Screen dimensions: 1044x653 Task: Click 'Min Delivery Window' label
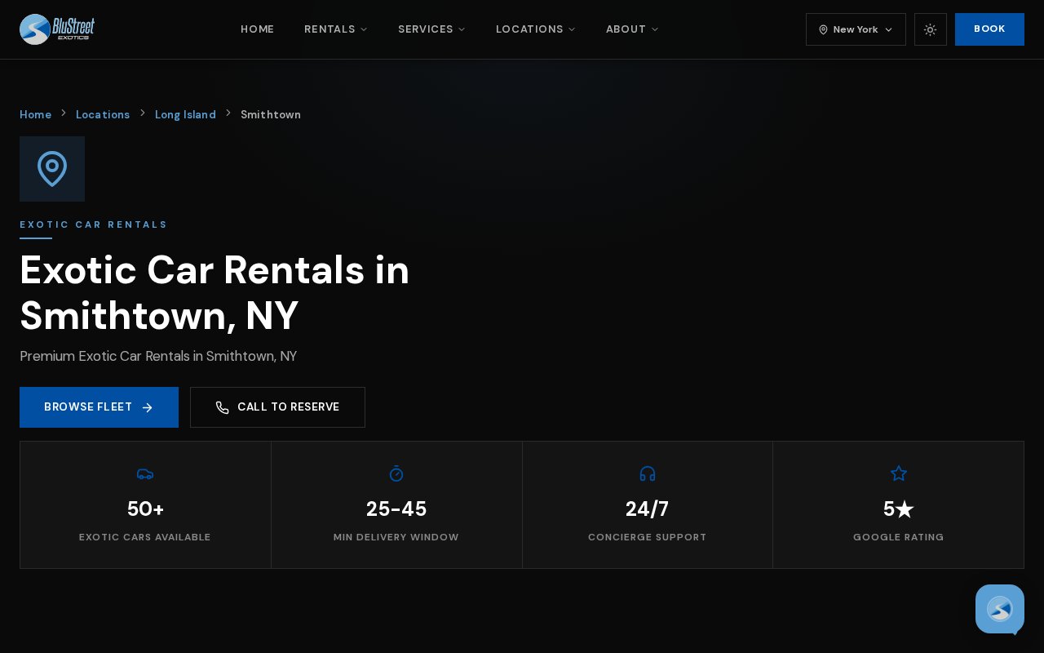tap(396, 537)
